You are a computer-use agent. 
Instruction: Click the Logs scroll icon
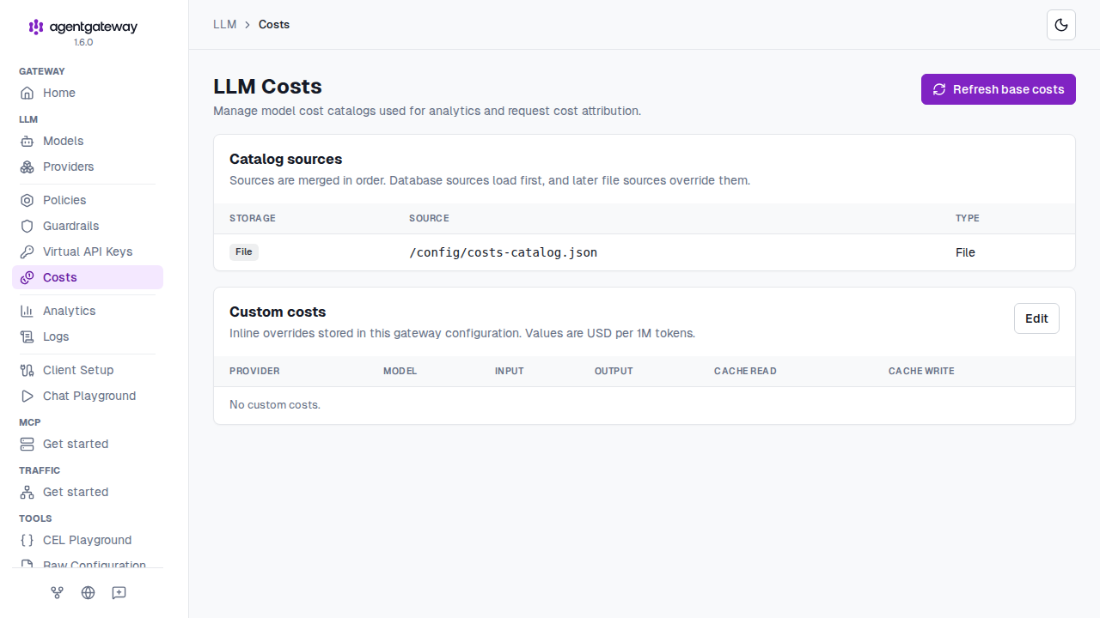(x=27, y=336)
